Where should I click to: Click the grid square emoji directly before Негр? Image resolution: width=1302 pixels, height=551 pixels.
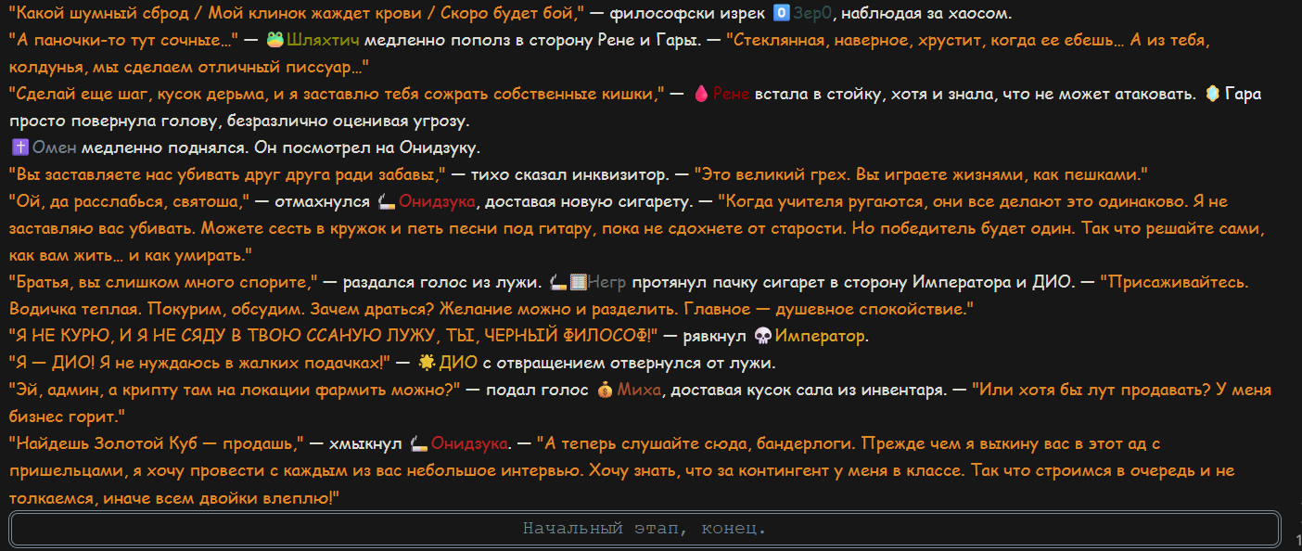point(577,283)
